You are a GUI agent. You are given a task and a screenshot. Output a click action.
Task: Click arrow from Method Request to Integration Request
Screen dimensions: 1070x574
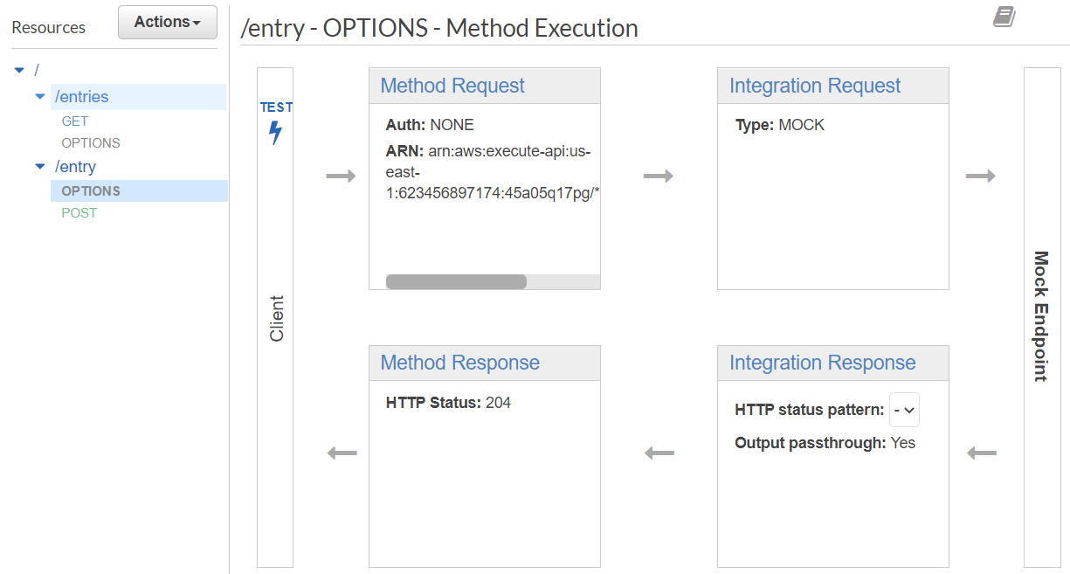(658, 176)
